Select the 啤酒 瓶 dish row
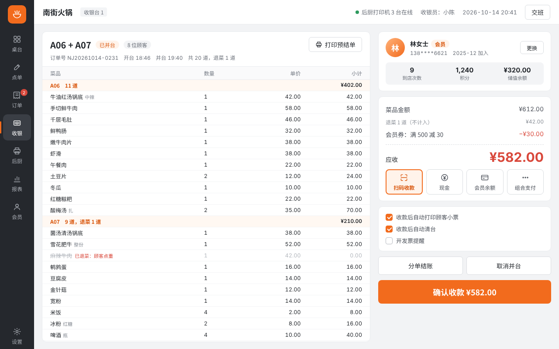559x349 pixels. [206, 335]
